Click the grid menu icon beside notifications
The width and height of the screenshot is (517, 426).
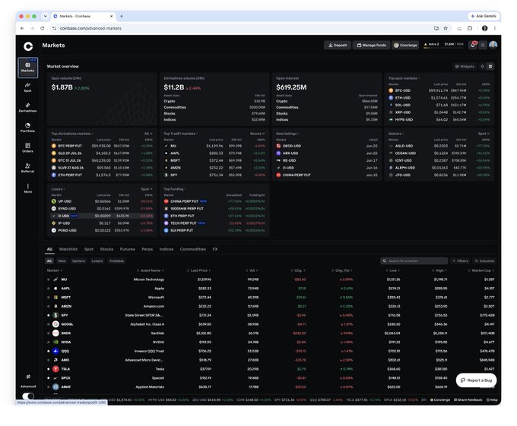[x=483, y=45]
